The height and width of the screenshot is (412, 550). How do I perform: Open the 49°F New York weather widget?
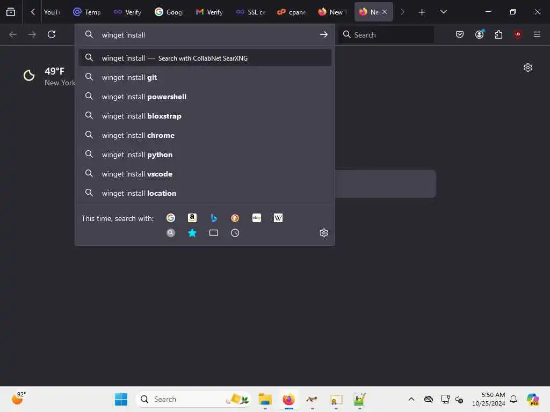(x=49, y=76)
